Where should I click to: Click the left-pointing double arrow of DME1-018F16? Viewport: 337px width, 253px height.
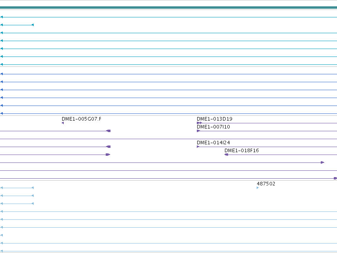coord(226,155)
